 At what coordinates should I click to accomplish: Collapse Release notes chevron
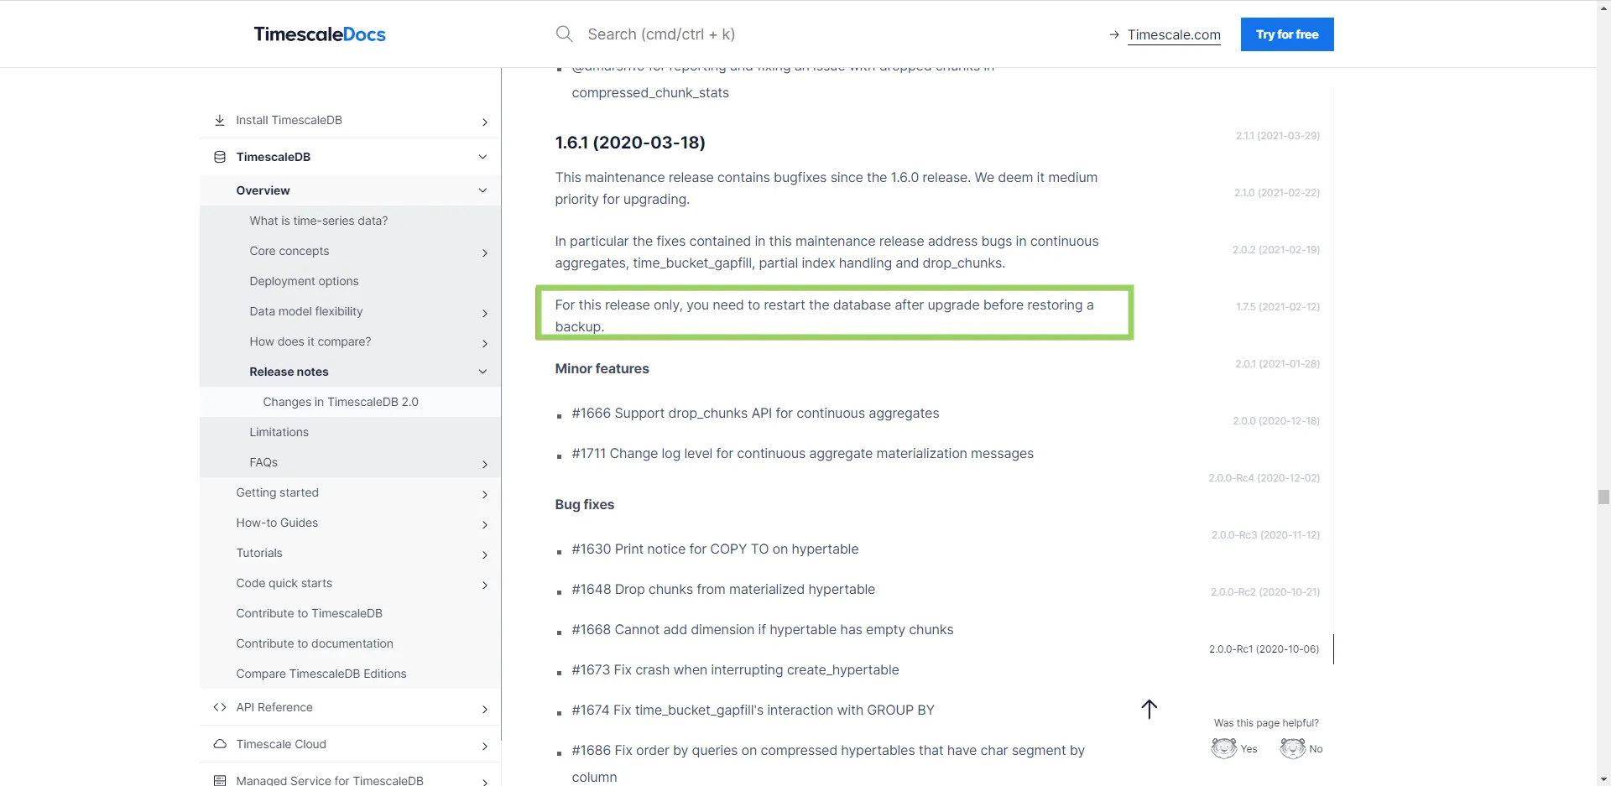click(x=482, y=372)
